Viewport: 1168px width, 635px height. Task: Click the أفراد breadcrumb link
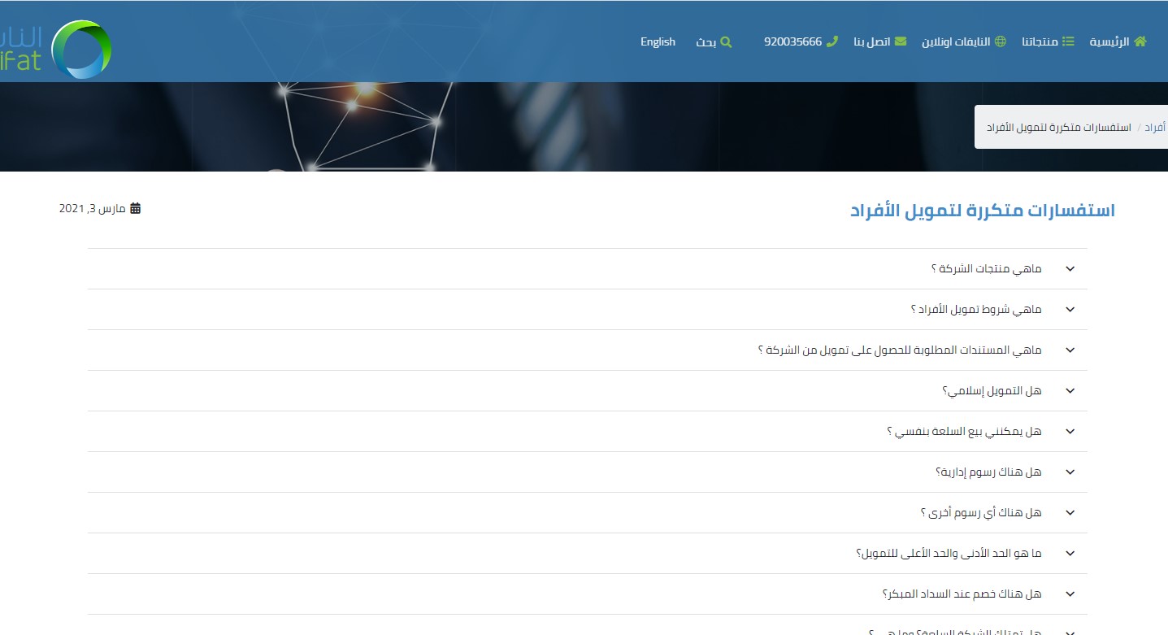1155,128
